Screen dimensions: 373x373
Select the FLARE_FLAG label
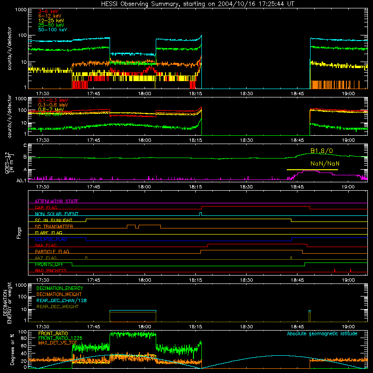tap(48, 233)
